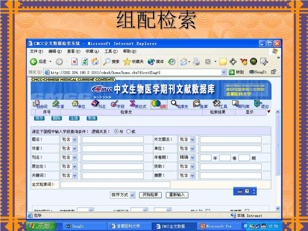
Task: Click the vertical scrollbar down arrow
Action: pyautogui.click(x=278, y=208)
